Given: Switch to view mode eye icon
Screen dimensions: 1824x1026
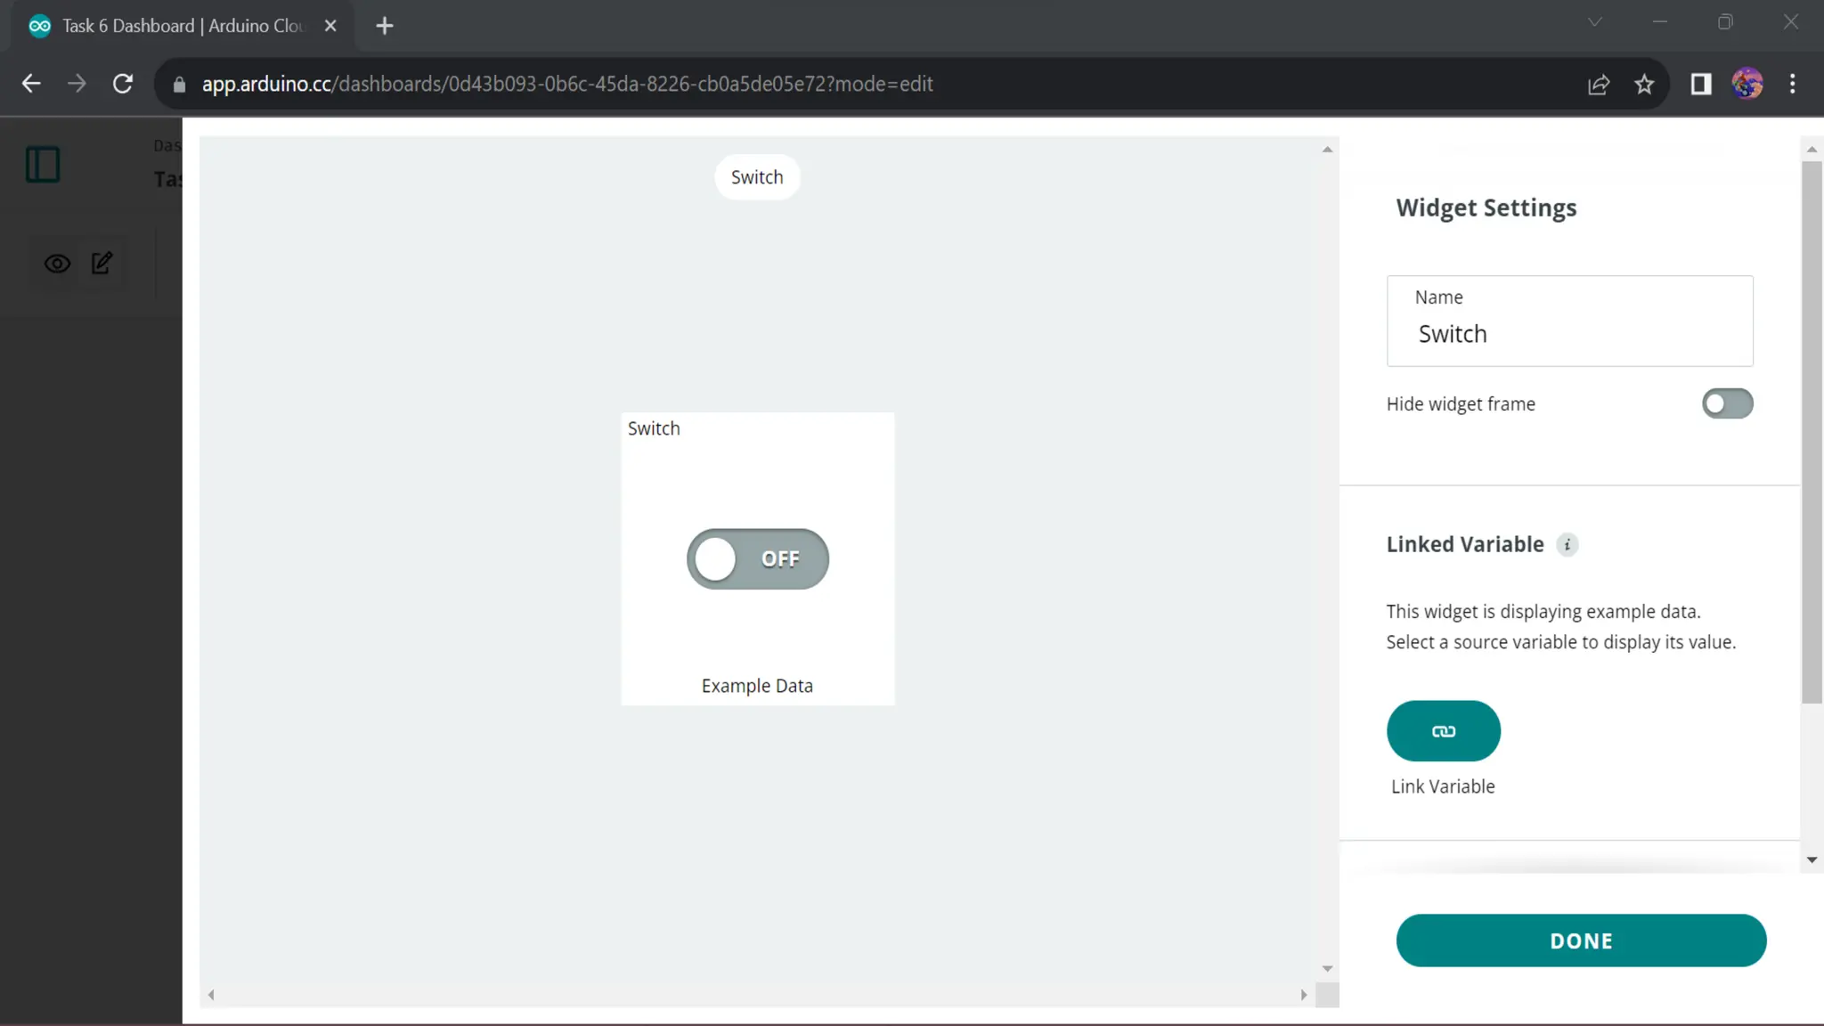Looking at the screenshot, I should click(57, 263).
